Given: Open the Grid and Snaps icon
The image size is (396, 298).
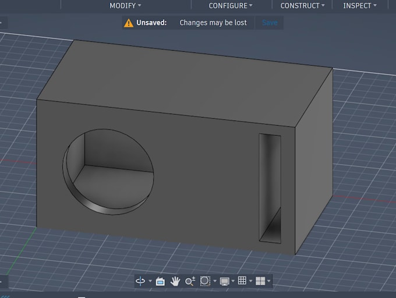Looking at the screenshot, I should point(242,281).
